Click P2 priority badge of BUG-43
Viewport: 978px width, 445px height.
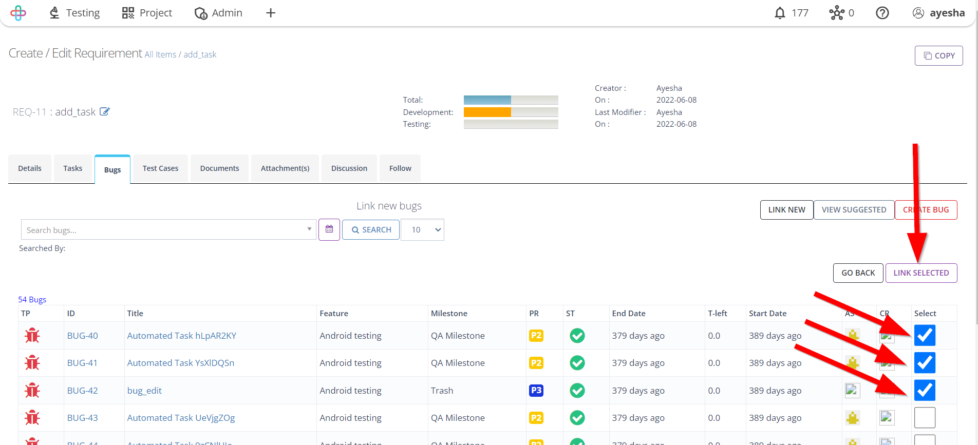coord(536,417)
